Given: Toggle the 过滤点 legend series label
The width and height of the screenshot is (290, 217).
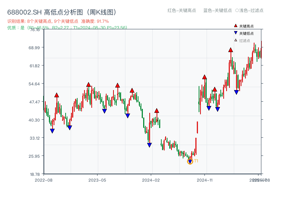Looking at the screenshot, I should [x=244, y=41].
